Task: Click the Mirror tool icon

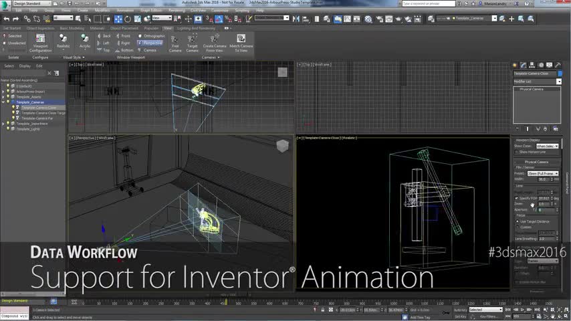Action: [296, 19]
